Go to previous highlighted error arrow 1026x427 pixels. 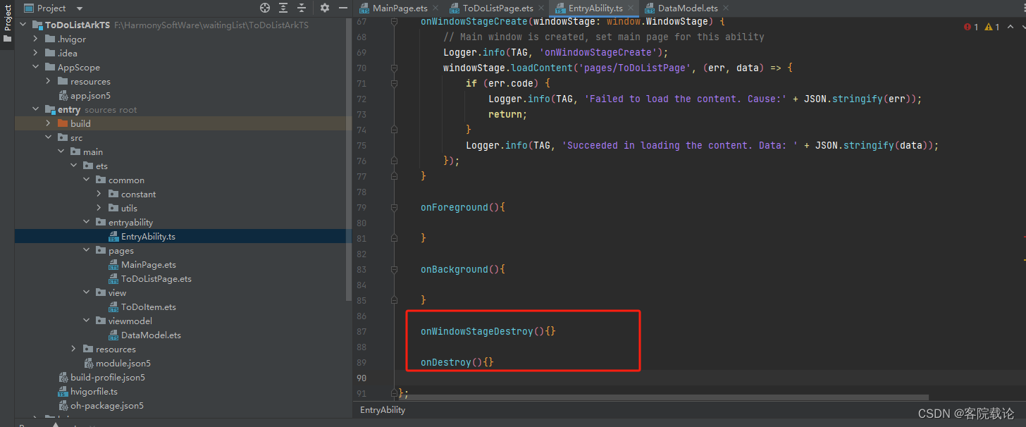point(1010,27)
